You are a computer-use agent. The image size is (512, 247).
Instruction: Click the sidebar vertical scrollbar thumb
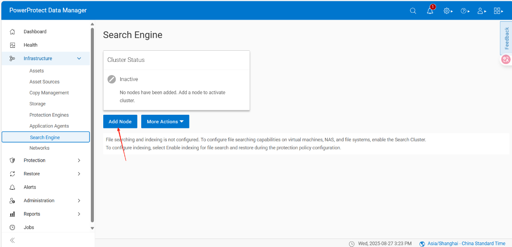click(92, 125)
